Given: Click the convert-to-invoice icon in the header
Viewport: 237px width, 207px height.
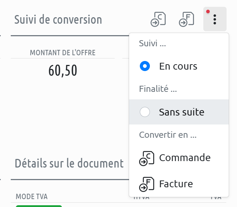Looking at the screenshot, I should pyautogui.click(x=186, y=19).
